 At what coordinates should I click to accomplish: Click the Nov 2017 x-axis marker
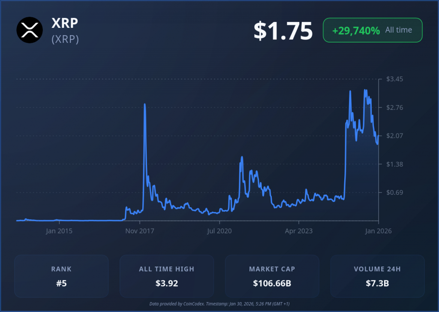coord(139,231)
